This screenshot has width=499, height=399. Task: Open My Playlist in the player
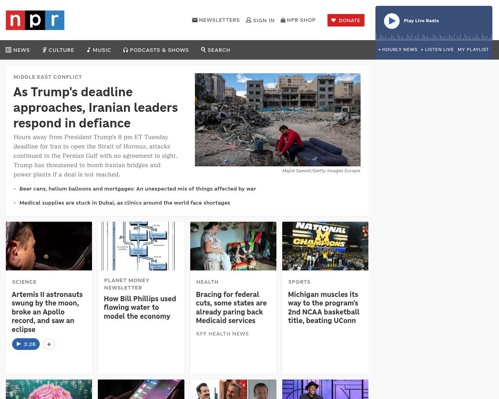[x=473, y=49]
